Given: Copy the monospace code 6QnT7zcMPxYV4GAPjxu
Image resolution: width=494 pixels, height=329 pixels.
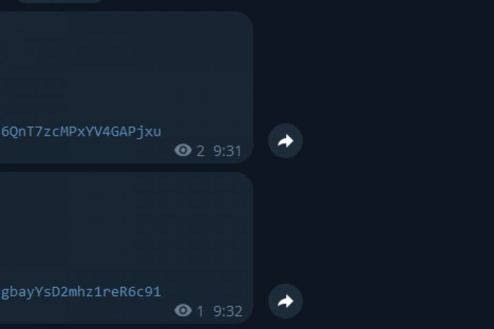Looking at the screenshot, I should (x=81, y=132).
